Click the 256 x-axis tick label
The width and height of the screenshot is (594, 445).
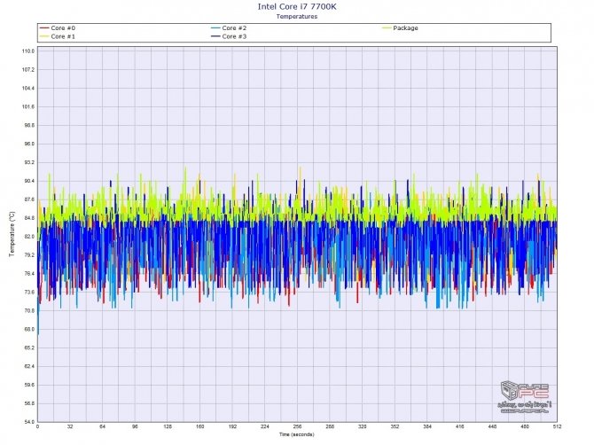[297, 426]
